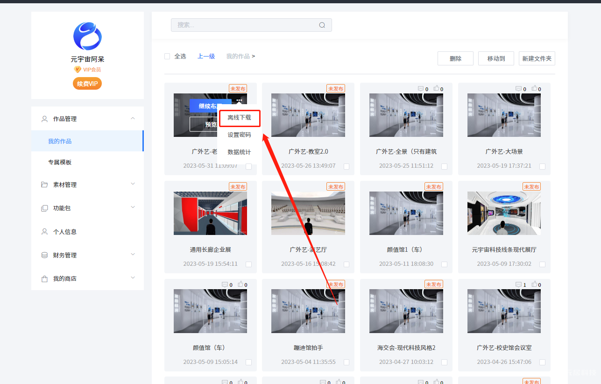The width and height of the screenshot is (601, 384).
Task: Open 我的作品 in the sidebar
Action: coord(87,141)
